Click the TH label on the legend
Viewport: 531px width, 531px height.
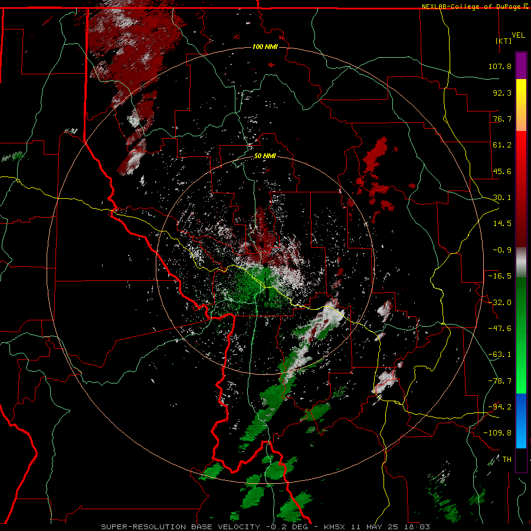[507, 460]
